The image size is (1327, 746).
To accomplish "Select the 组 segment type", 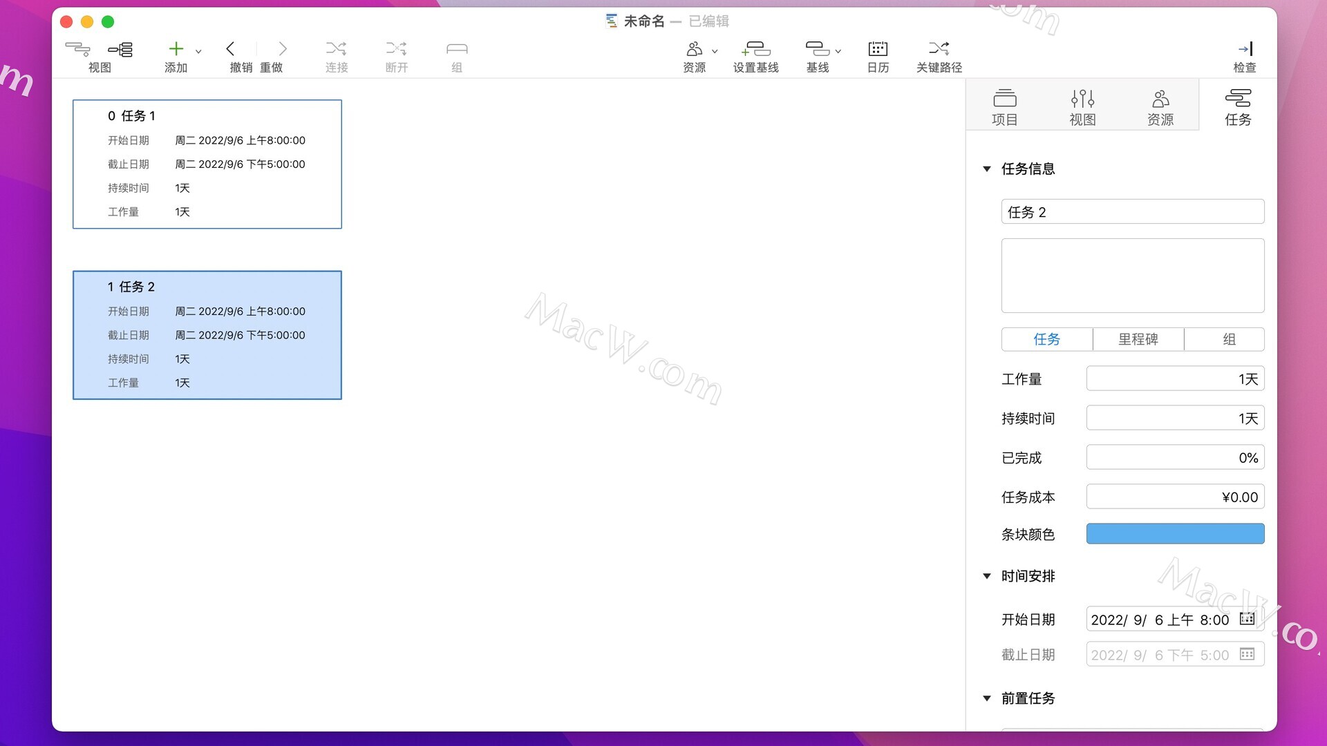I will click(x=1229, y=339).
